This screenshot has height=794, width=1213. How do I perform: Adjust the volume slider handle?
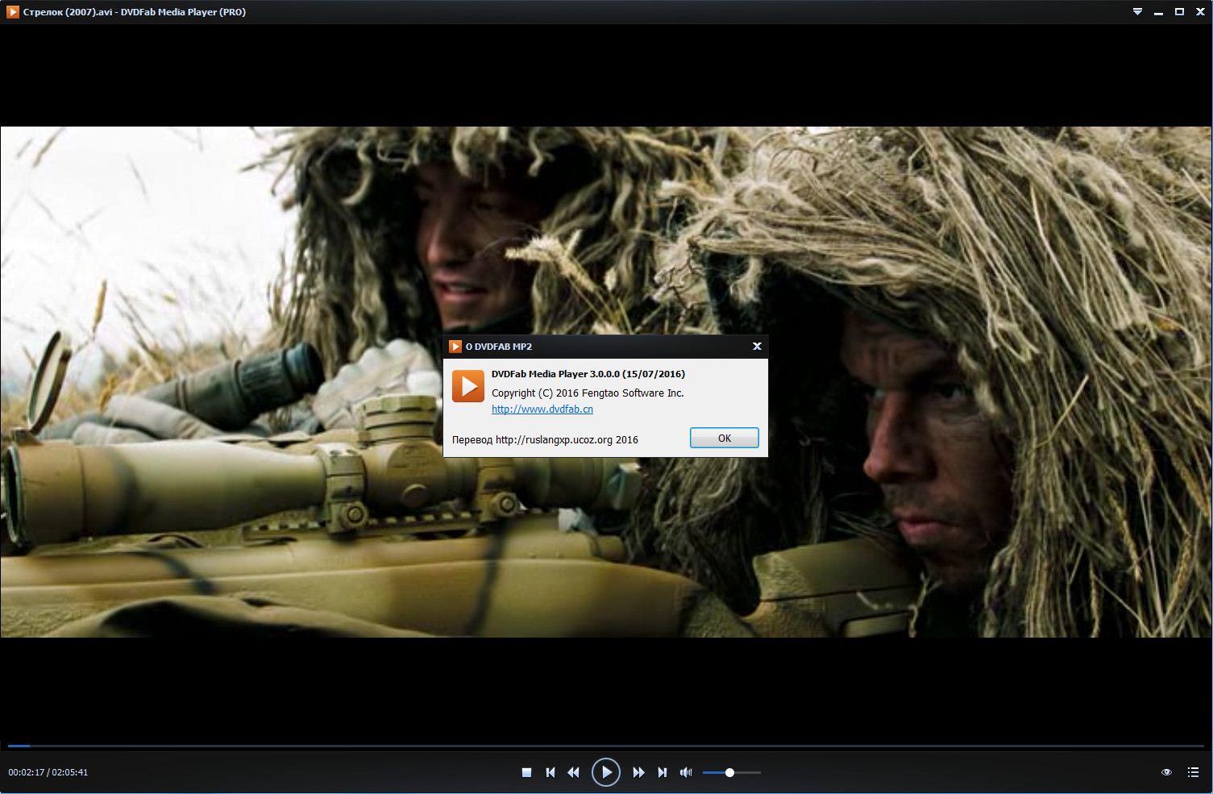tap(729, 772)
